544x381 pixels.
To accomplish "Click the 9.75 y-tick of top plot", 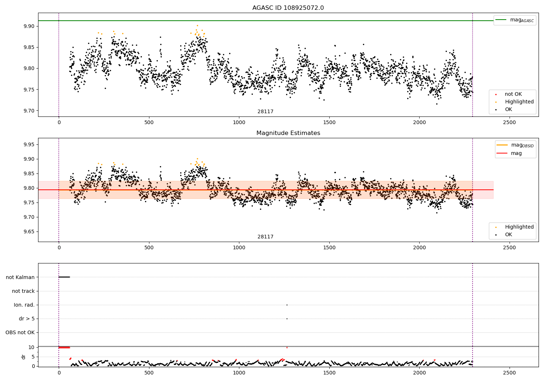I will pos(29,90).
